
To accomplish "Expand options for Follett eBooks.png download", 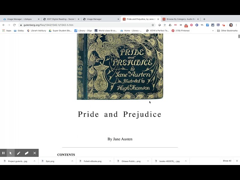I will tap(110, 161).
